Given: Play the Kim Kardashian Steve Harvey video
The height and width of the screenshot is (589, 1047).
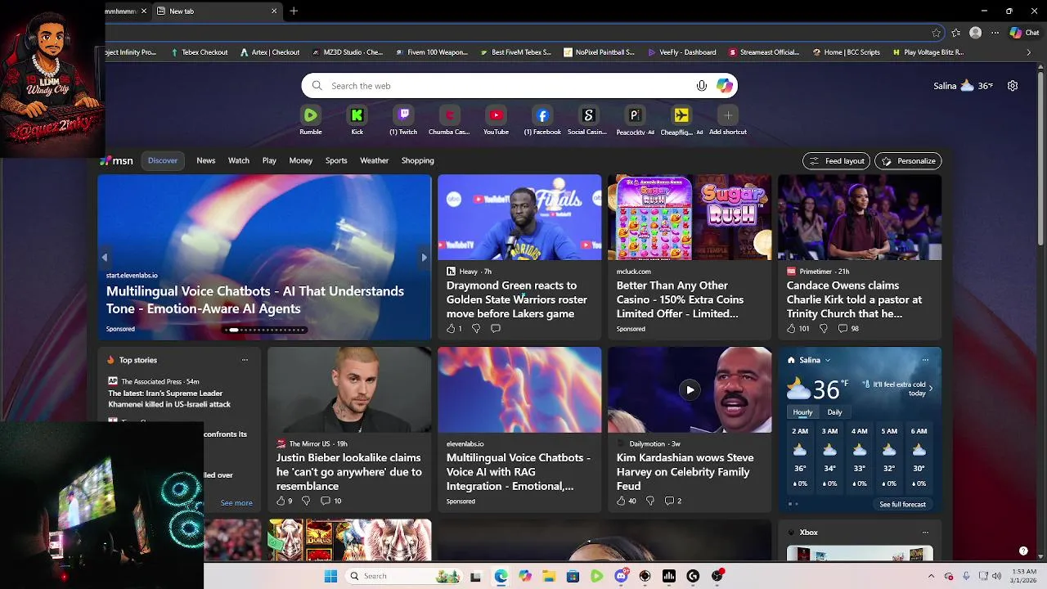Looking at the screenshot, I should coord(690,390).
